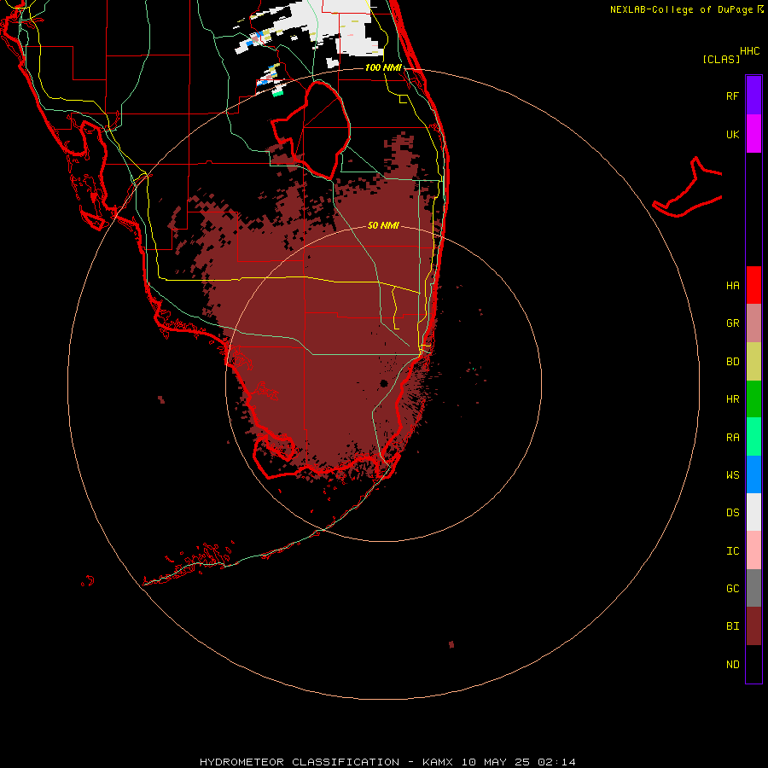The image size is (768, 768).
Task: Click the RA legend label
Action: point(732,438)
